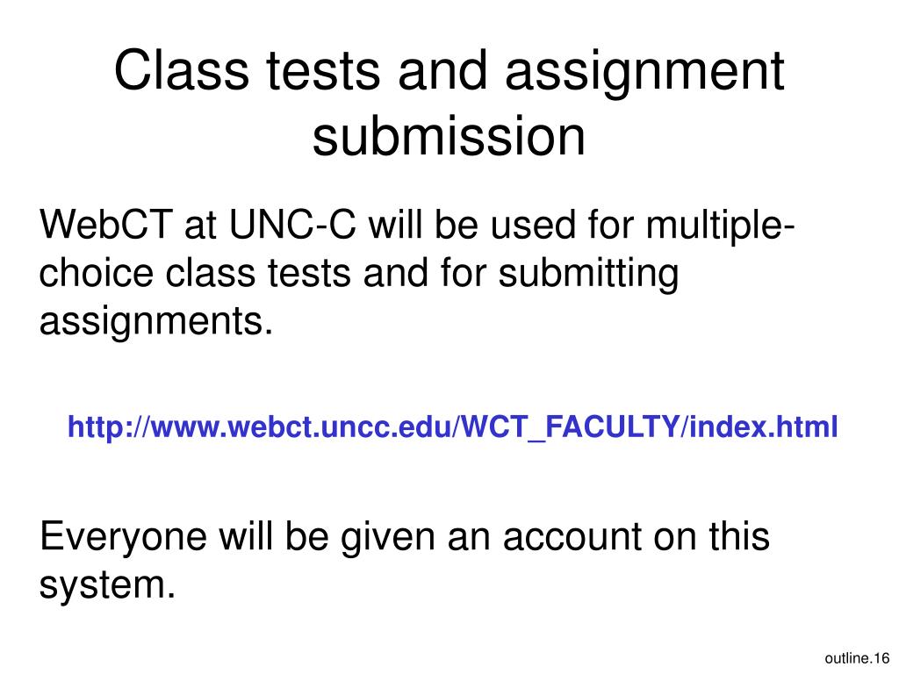Click 'index.html' at the end of the URL
Image resolution: width=899 pixels, height=674 pixels.
point(764,427)
